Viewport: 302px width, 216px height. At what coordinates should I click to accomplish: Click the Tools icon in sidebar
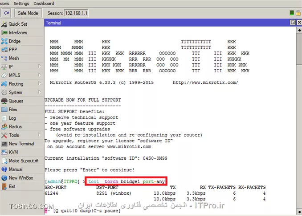click(x=4, y=135)
